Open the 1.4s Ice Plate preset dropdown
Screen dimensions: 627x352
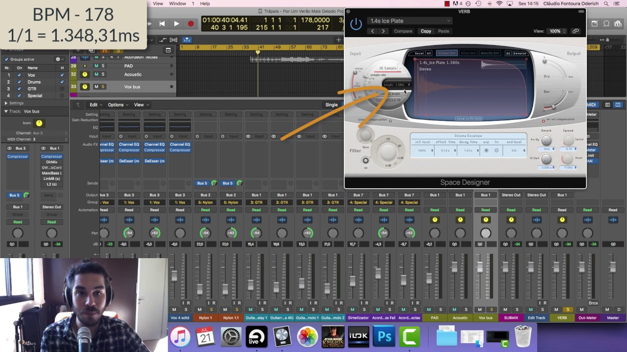(410, 21)
